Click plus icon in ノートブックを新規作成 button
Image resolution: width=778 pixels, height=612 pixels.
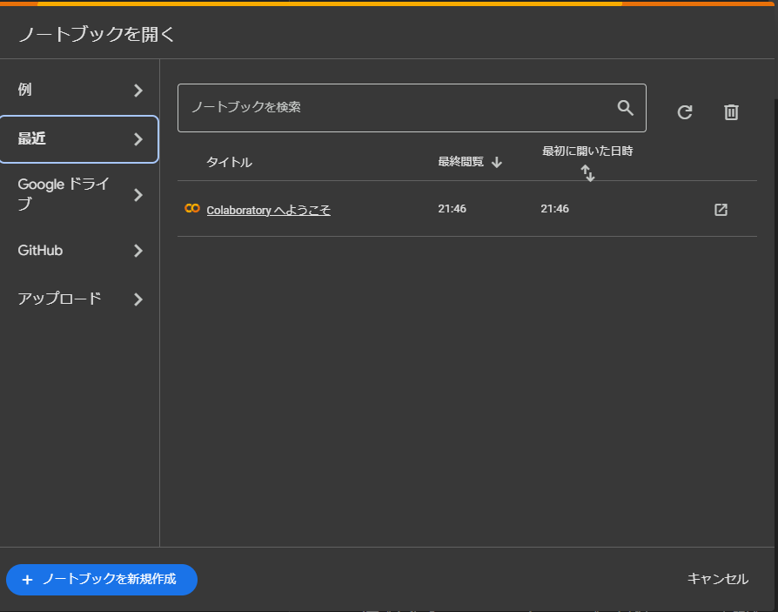coord(27,580)
